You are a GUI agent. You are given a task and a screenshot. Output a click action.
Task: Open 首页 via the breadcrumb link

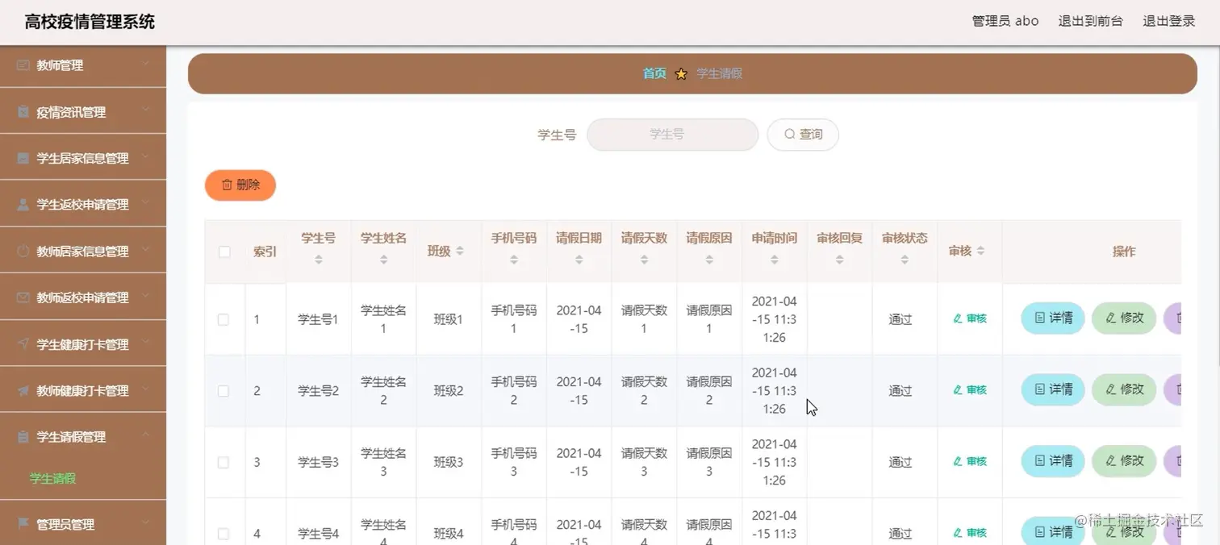click(x=654, y=73)
